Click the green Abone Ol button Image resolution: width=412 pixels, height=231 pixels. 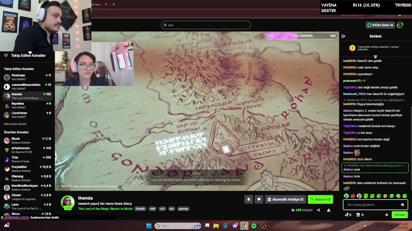(320, 200)
